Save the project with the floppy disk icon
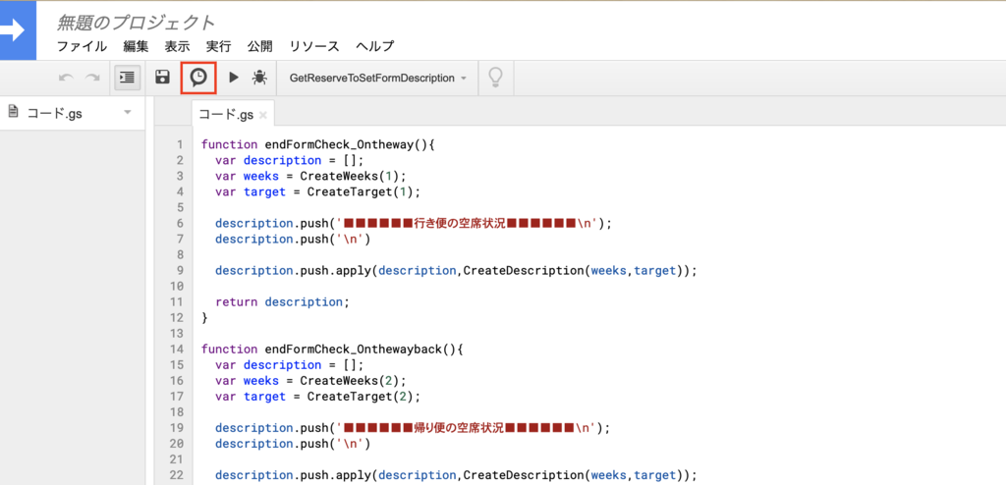 pyautogui.click(x=163, y=78)
